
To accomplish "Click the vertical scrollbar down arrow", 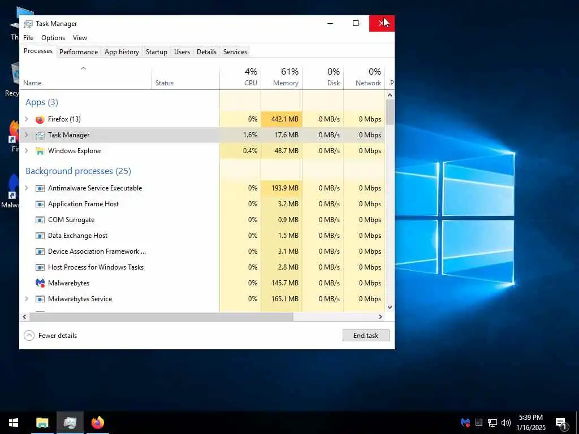I will [390, 307].
